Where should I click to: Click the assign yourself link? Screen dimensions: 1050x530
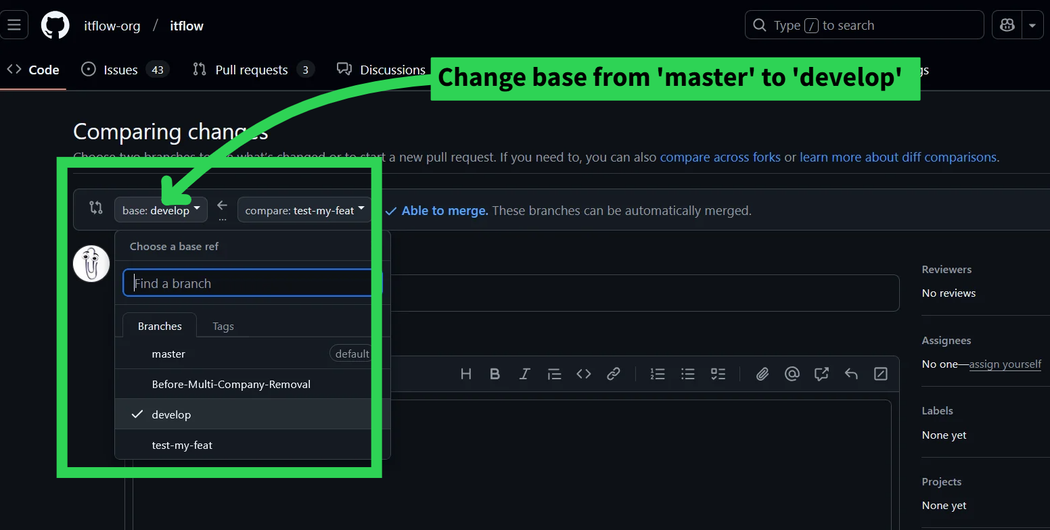[x=1005, y=364]
